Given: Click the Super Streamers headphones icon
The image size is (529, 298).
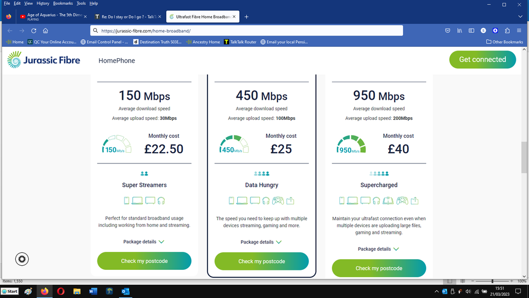Looking at the screenshot, I should [x=162, y=200].
